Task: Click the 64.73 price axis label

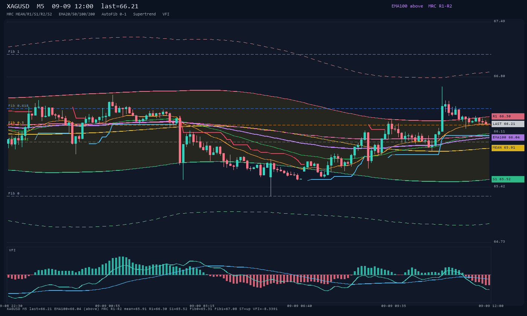Action: click(500, 242)
